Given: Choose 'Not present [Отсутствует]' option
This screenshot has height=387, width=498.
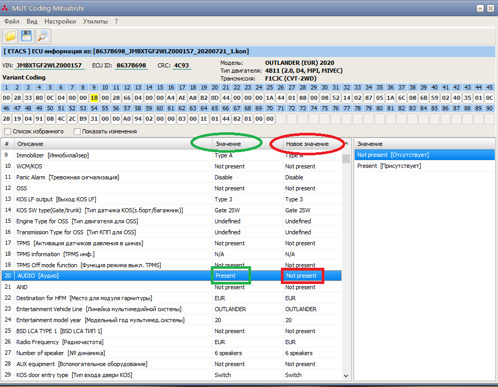Looking at the screenshot, I should [x=425, y=155].
